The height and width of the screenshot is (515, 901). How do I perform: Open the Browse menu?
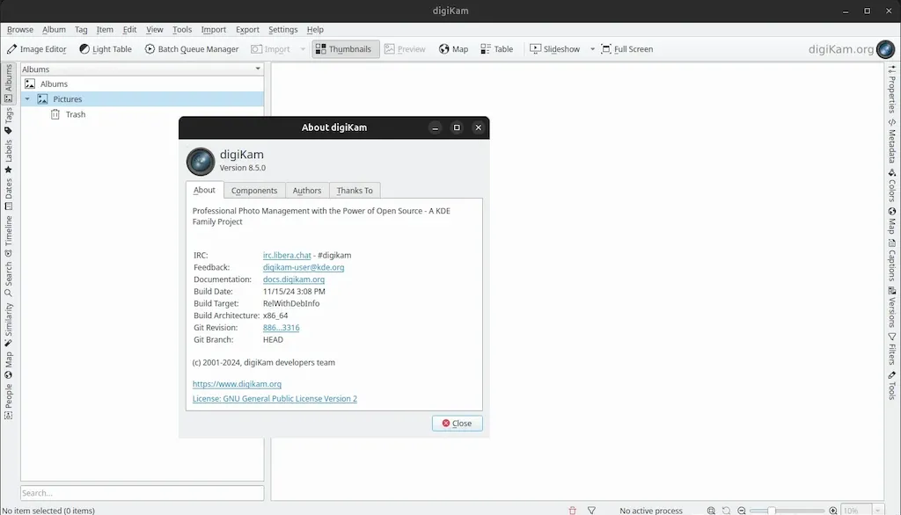[20, 30]
